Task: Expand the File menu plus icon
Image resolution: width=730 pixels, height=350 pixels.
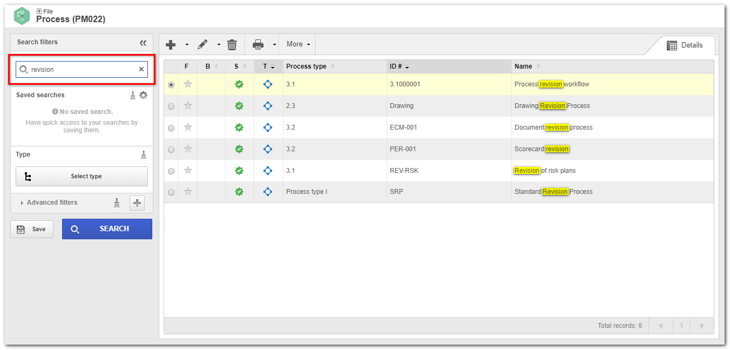Action: (x=39, y=11)
